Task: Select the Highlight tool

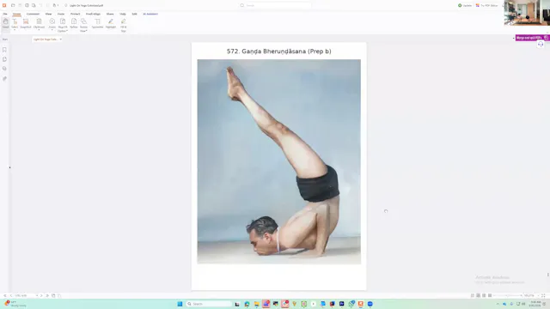Action: pyautogui.click(x=111, y=23)
